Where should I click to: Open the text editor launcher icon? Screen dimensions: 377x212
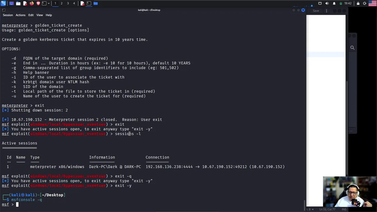coord(25,3)
